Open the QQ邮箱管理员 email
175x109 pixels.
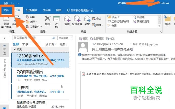(x=40, y=76)
